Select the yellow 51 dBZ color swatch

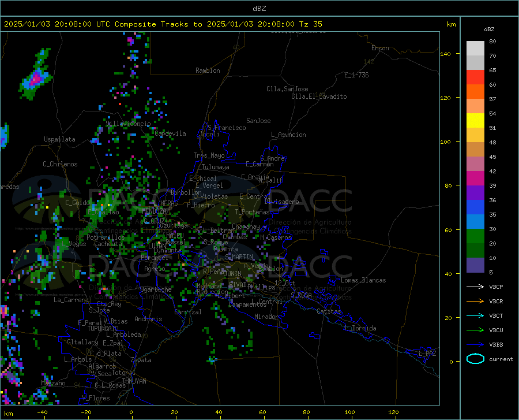click(x=475, y=121)
